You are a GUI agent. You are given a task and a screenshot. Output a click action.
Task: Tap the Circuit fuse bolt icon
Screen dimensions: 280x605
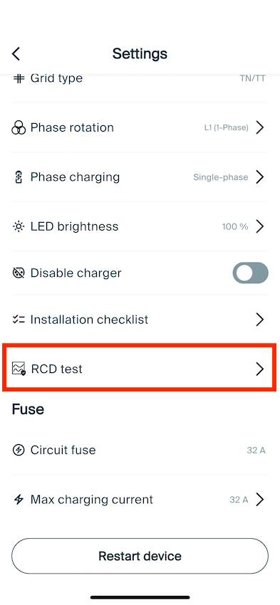18,451
